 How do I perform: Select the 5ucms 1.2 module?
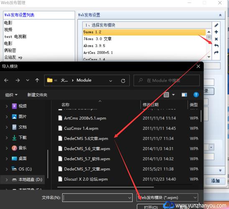point(144,32)
